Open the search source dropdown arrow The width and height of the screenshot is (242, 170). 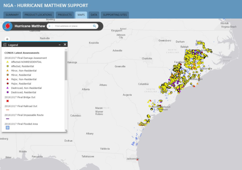click(x=49, y=26)
